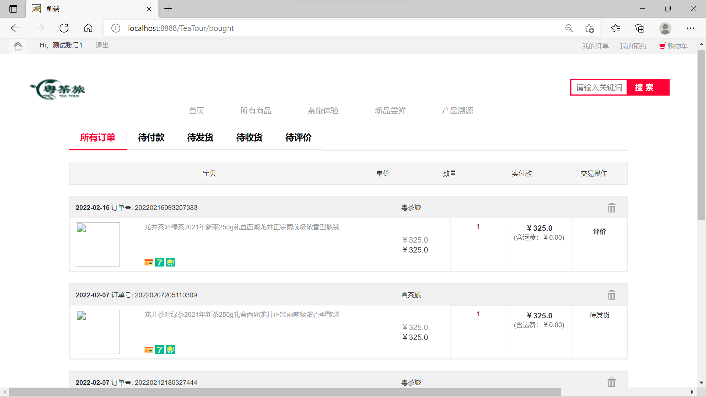This screenshot has height=397, width=706.
Task: Click the keyword search input field
Action: [x=598, y=87]
